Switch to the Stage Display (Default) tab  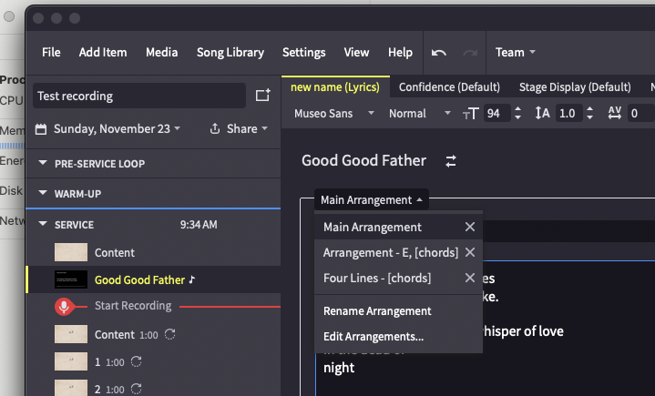(575, 86)
